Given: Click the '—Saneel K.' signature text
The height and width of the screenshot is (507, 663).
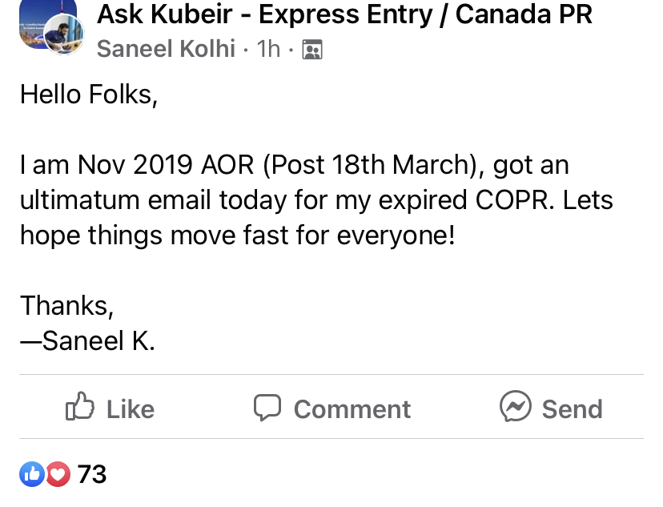Looking at the screenshot, I should (87, 341).
